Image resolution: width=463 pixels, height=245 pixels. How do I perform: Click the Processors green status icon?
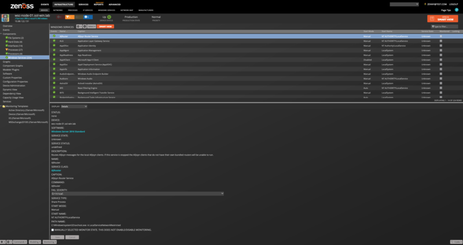click(x=6, y=53)
